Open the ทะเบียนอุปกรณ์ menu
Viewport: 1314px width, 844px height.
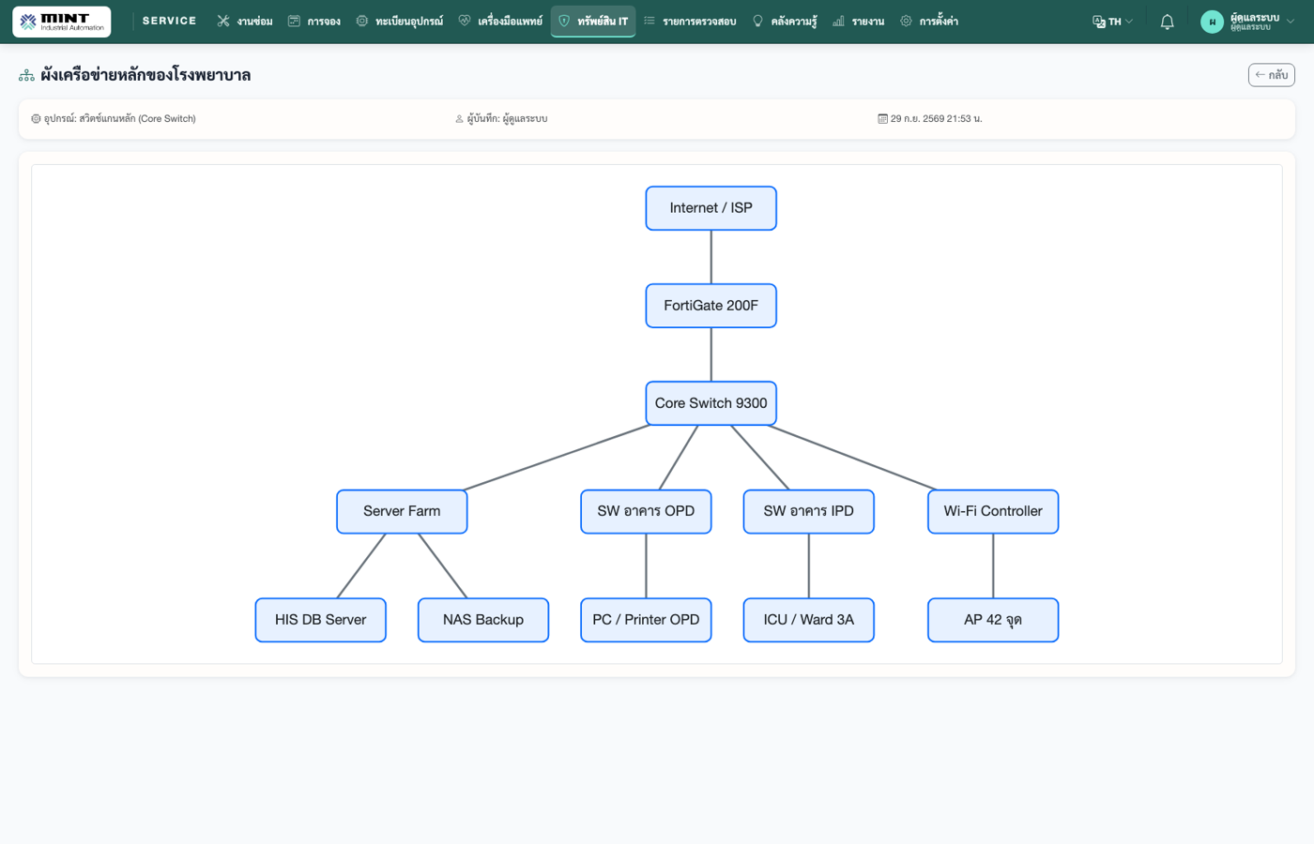click(400, 21)
